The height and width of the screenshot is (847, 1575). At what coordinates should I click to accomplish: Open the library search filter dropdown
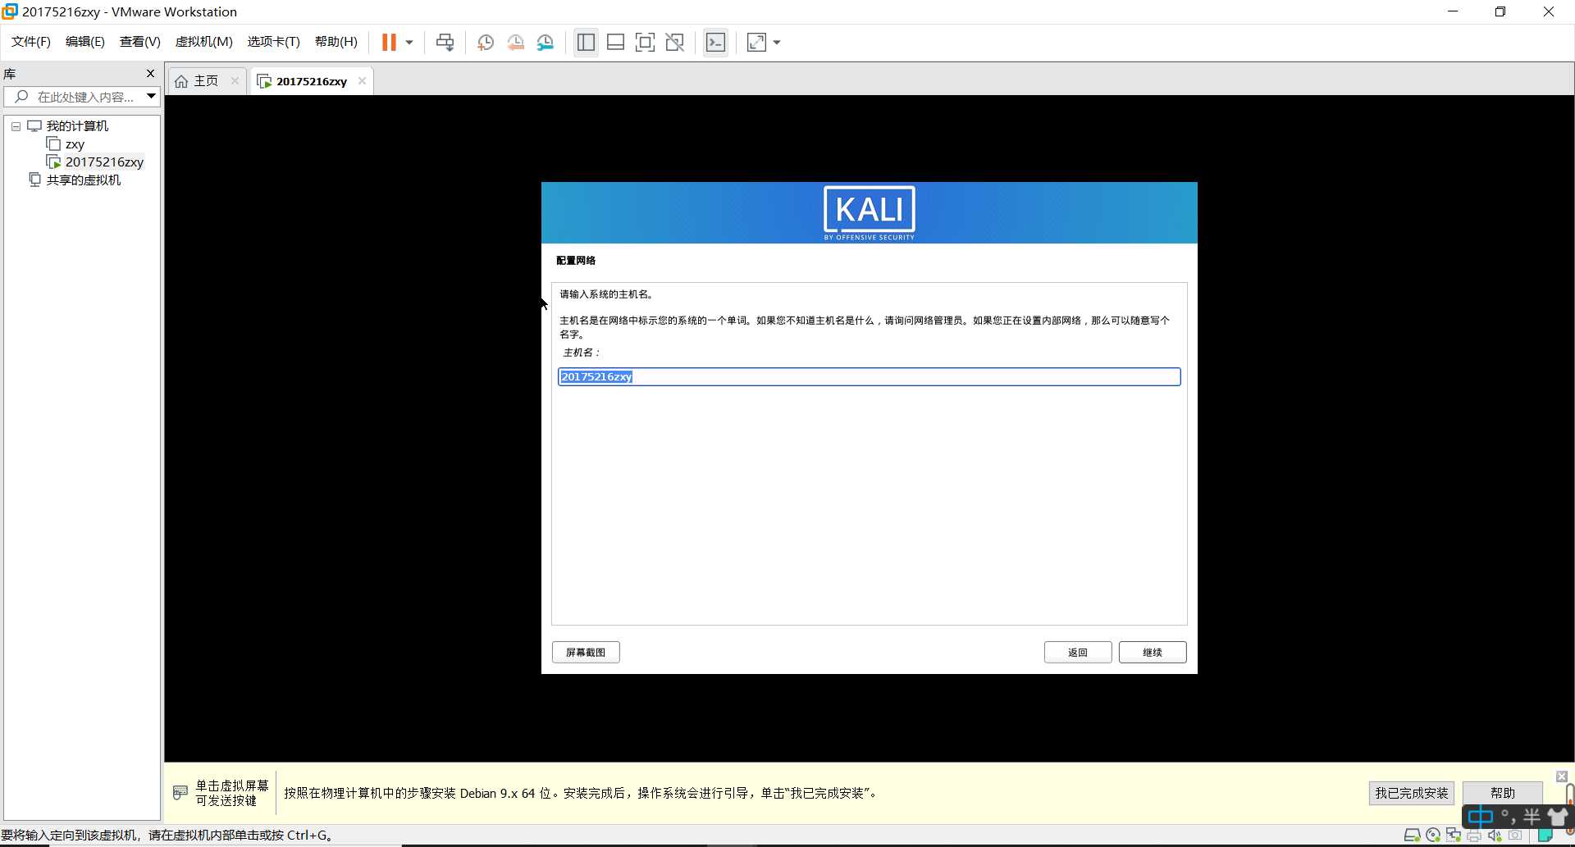click(x=152, y=97)
